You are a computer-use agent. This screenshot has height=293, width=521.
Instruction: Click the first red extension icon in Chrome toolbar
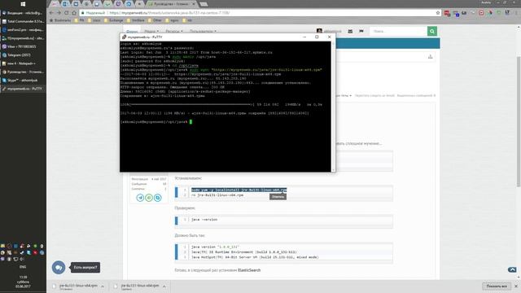click(x=447, y=13)
